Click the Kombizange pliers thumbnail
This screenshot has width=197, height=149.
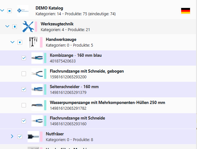[x=37, y=58]
